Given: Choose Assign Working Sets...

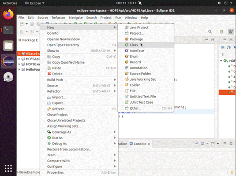Looking at the screenshot, I should pos(79,126).
